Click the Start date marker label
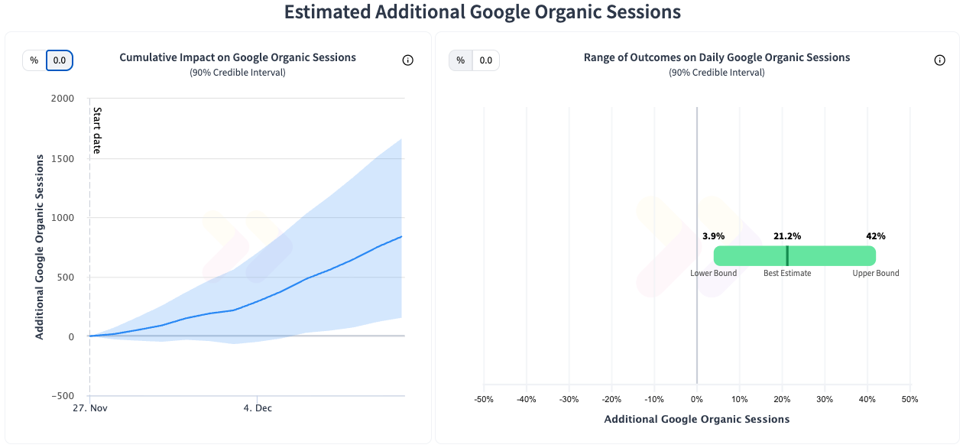 (97, 130)
